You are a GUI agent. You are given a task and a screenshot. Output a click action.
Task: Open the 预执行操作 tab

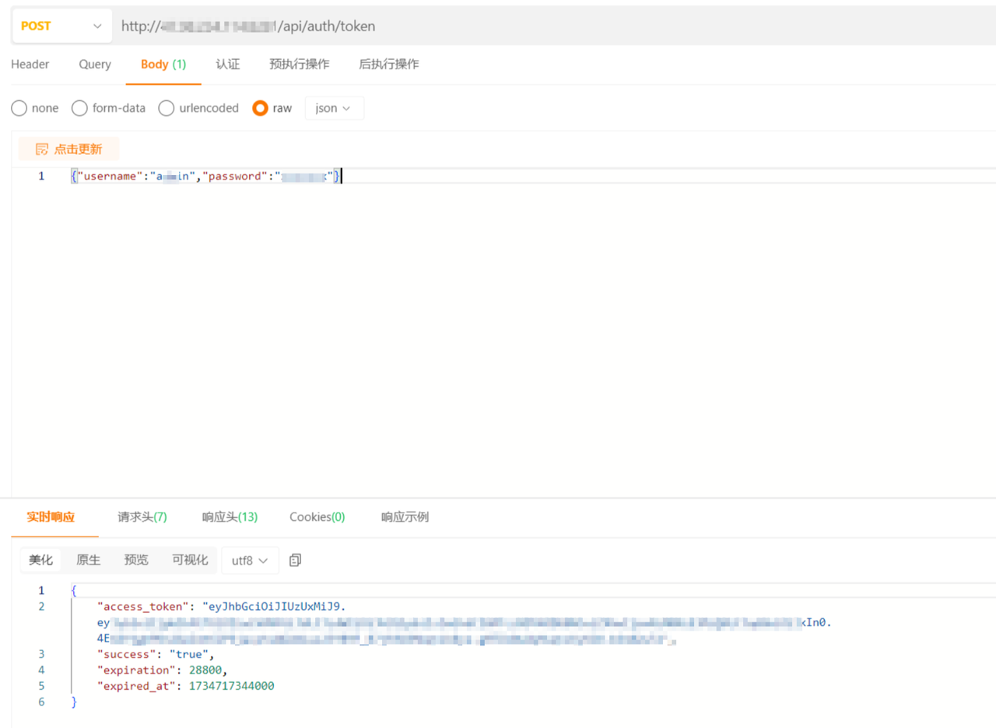tap(300, 65)
